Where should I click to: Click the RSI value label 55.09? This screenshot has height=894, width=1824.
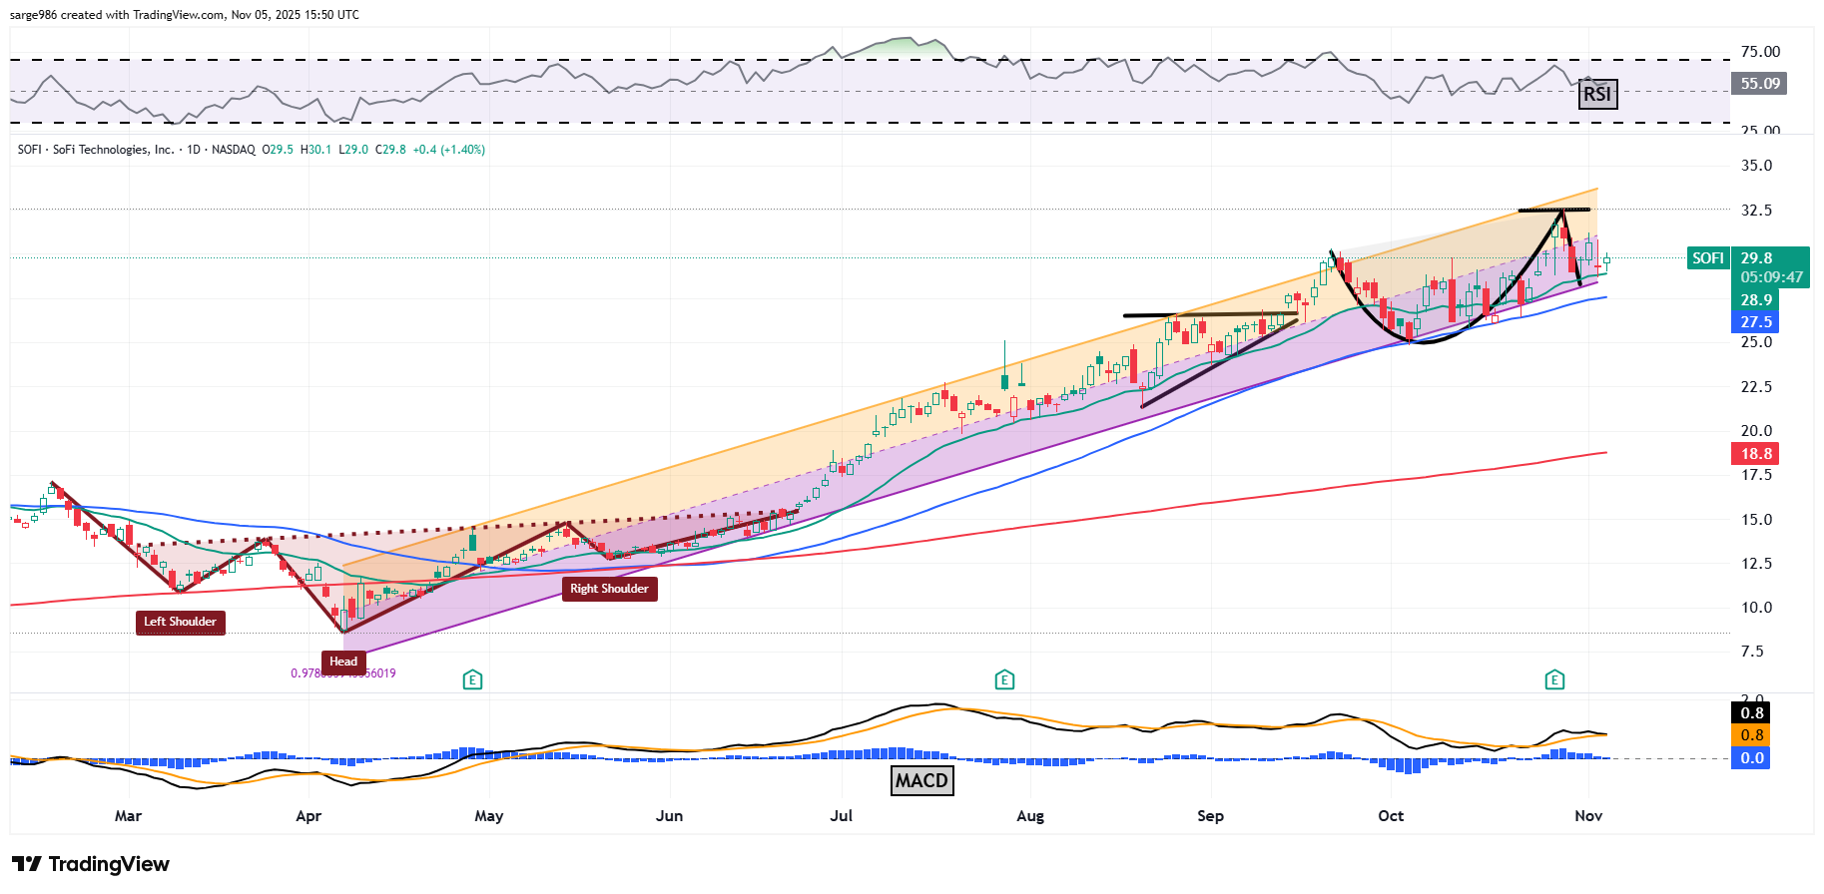1759,84
